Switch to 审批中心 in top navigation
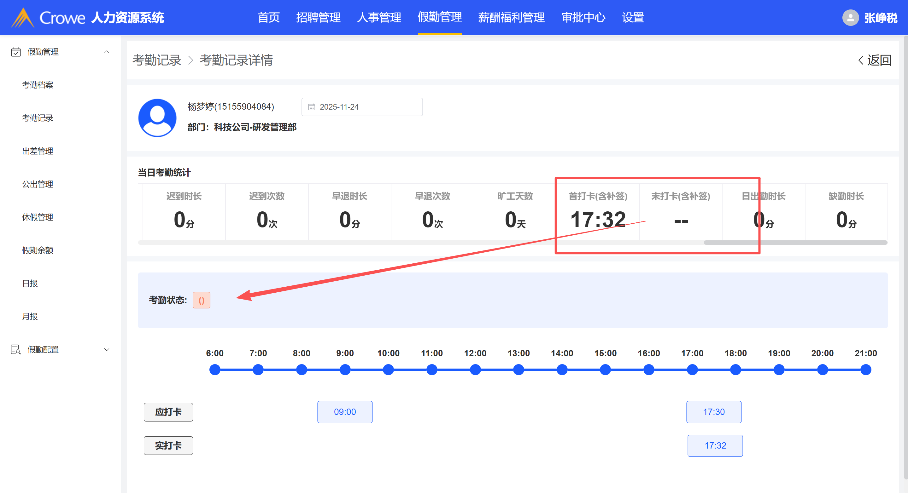908x493 pixels. (x=583, y=18)
